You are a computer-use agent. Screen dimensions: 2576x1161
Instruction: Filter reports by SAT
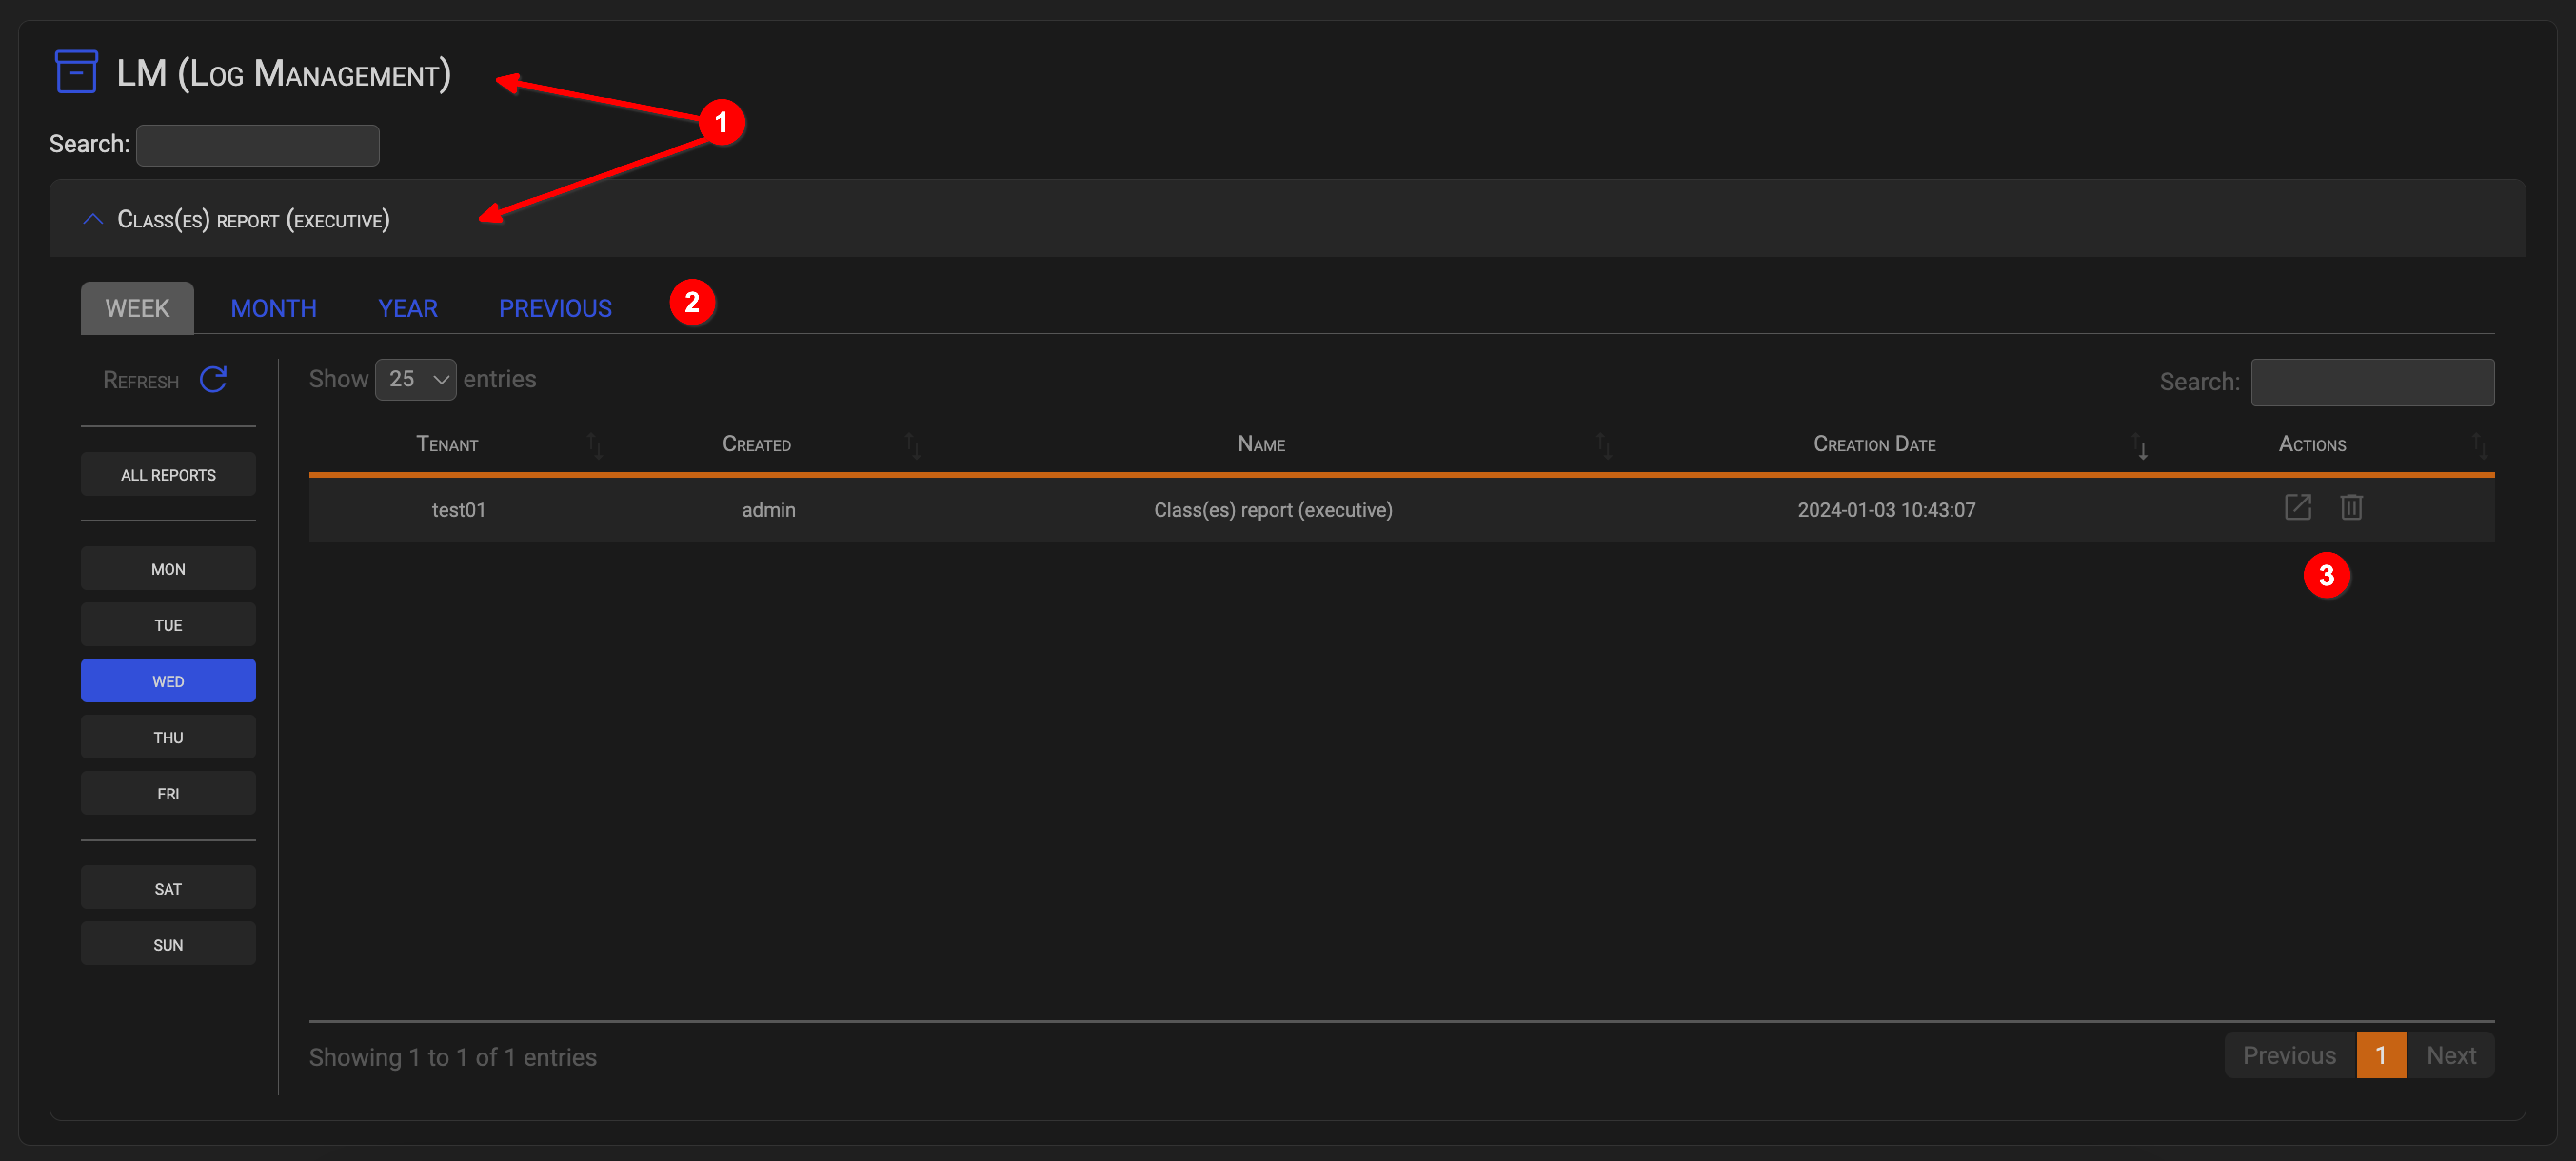(x=168, y=887)
